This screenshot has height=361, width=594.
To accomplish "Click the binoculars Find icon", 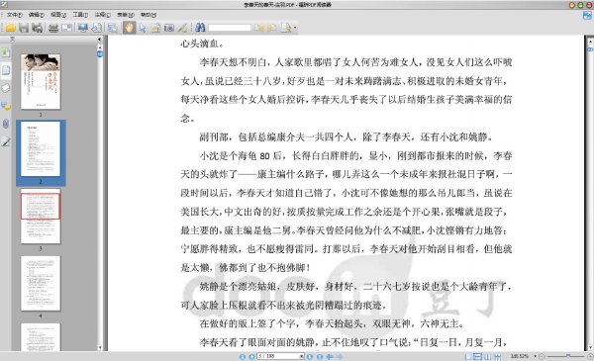I will click(x=200, y=28).
